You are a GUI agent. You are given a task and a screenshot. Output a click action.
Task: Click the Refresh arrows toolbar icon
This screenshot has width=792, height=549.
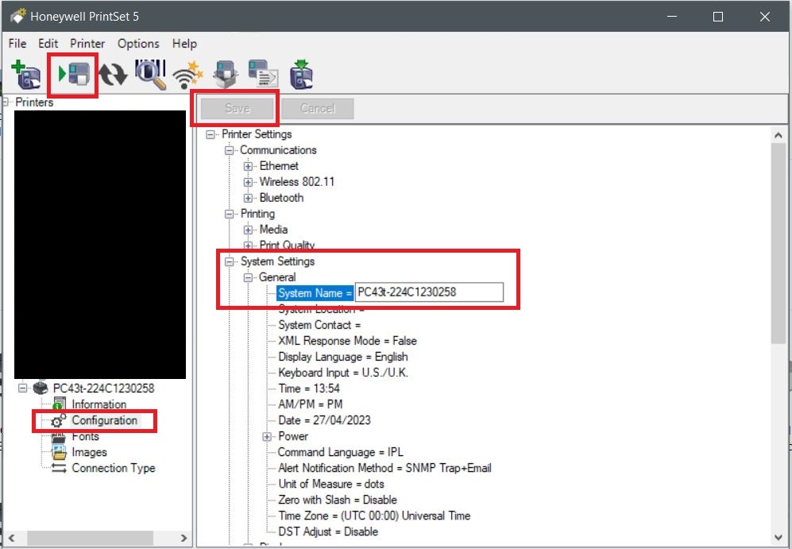113,74
